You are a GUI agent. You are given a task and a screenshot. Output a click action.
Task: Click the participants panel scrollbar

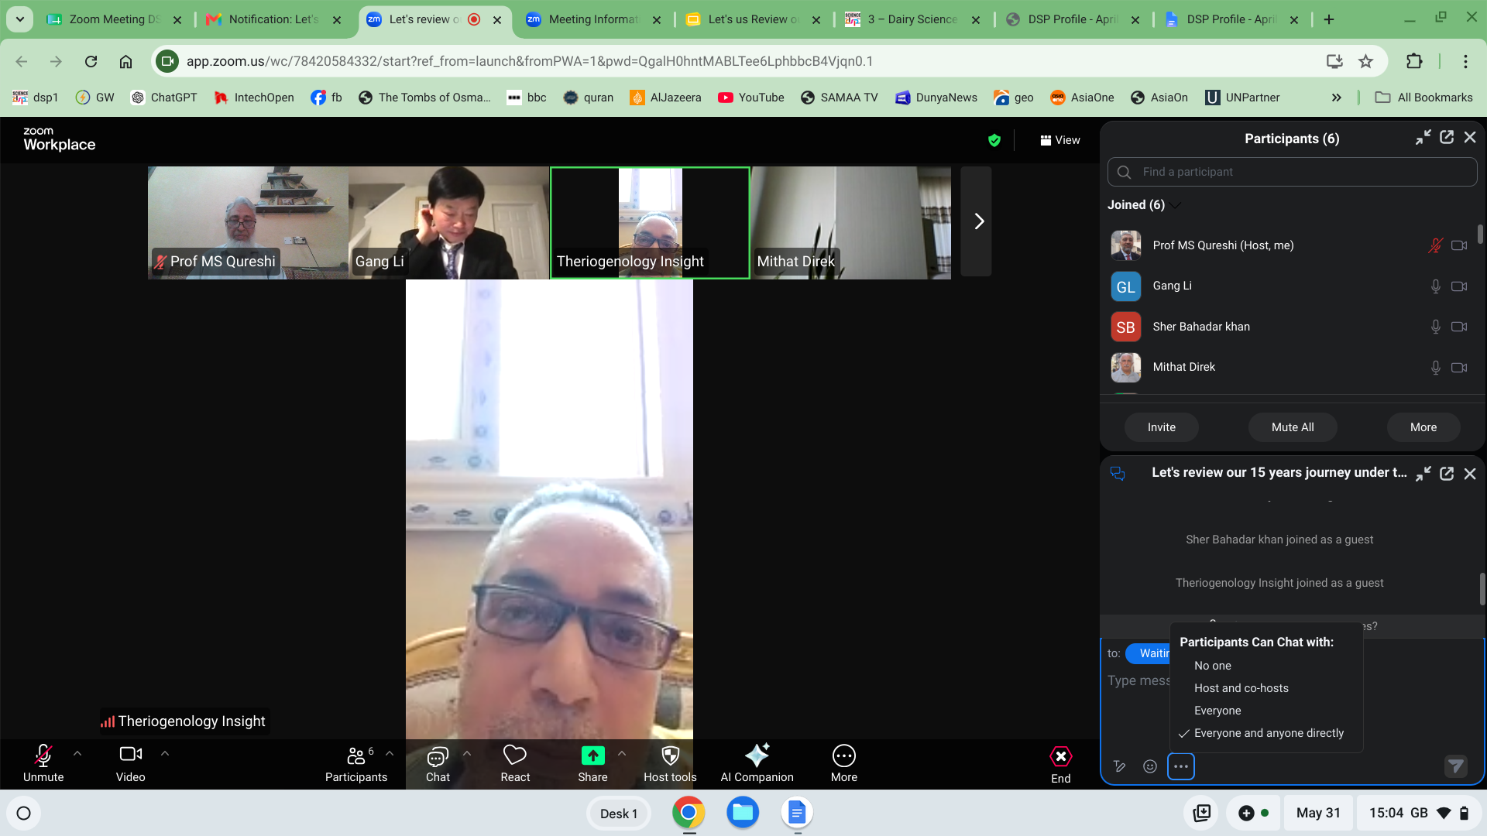click(x=1481, y=235)
